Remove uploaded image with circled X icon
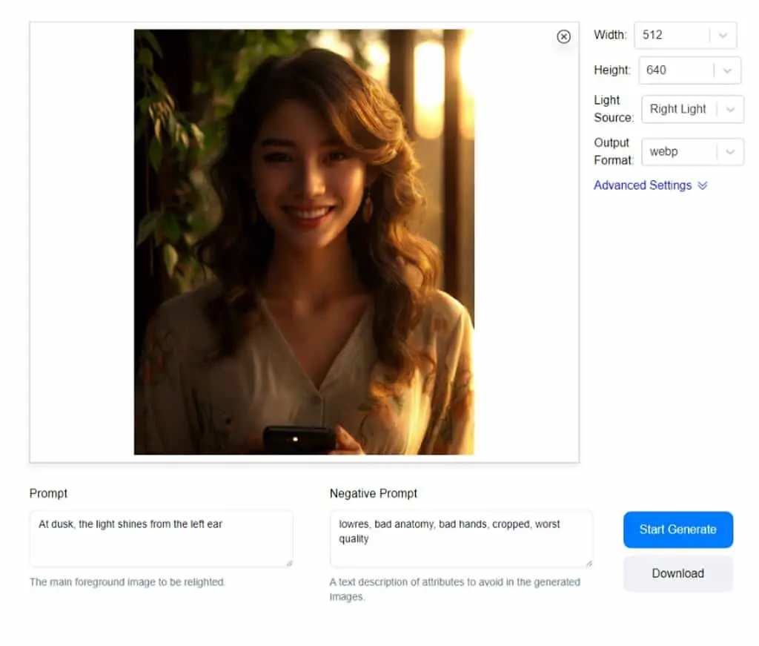This screenshot has width=759, height=646. coord(563,37)
